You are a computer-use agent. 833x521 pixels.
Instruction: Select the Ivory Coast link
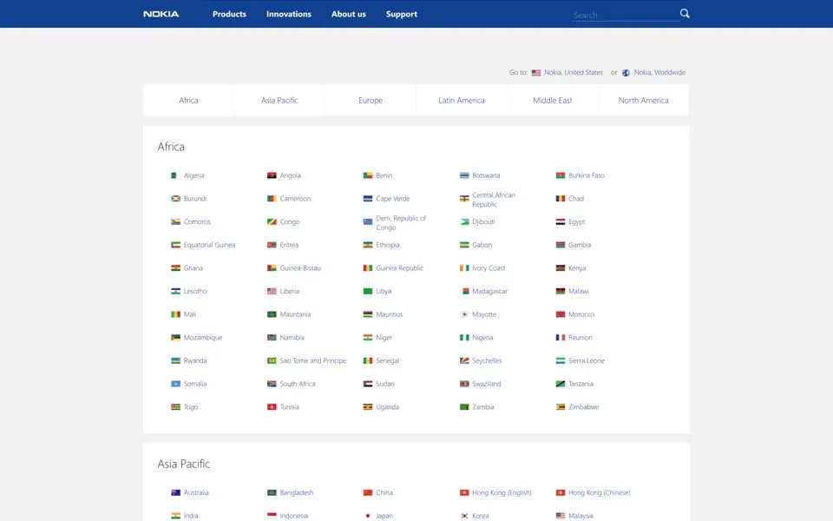point(489,268)
